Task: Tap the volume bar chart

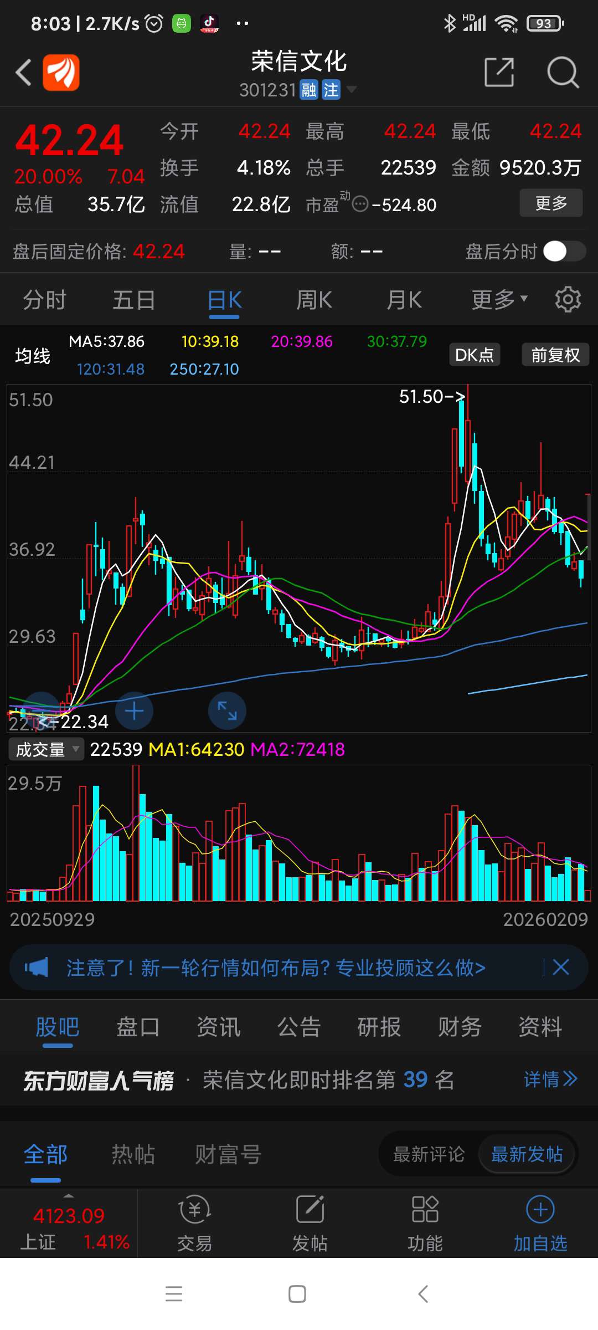Action: coord(299,833)
